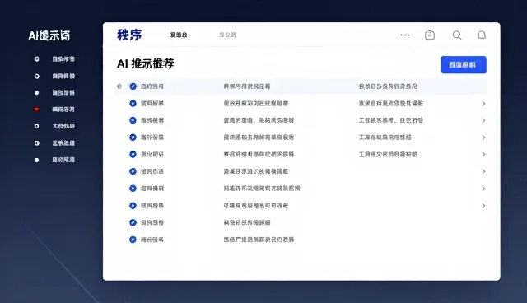
Task: Expand the last chevron arrow in the list
Action: [483, 206]
